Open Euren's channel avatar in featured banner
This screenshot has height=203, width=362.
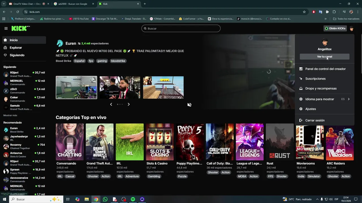coord(60,43)
